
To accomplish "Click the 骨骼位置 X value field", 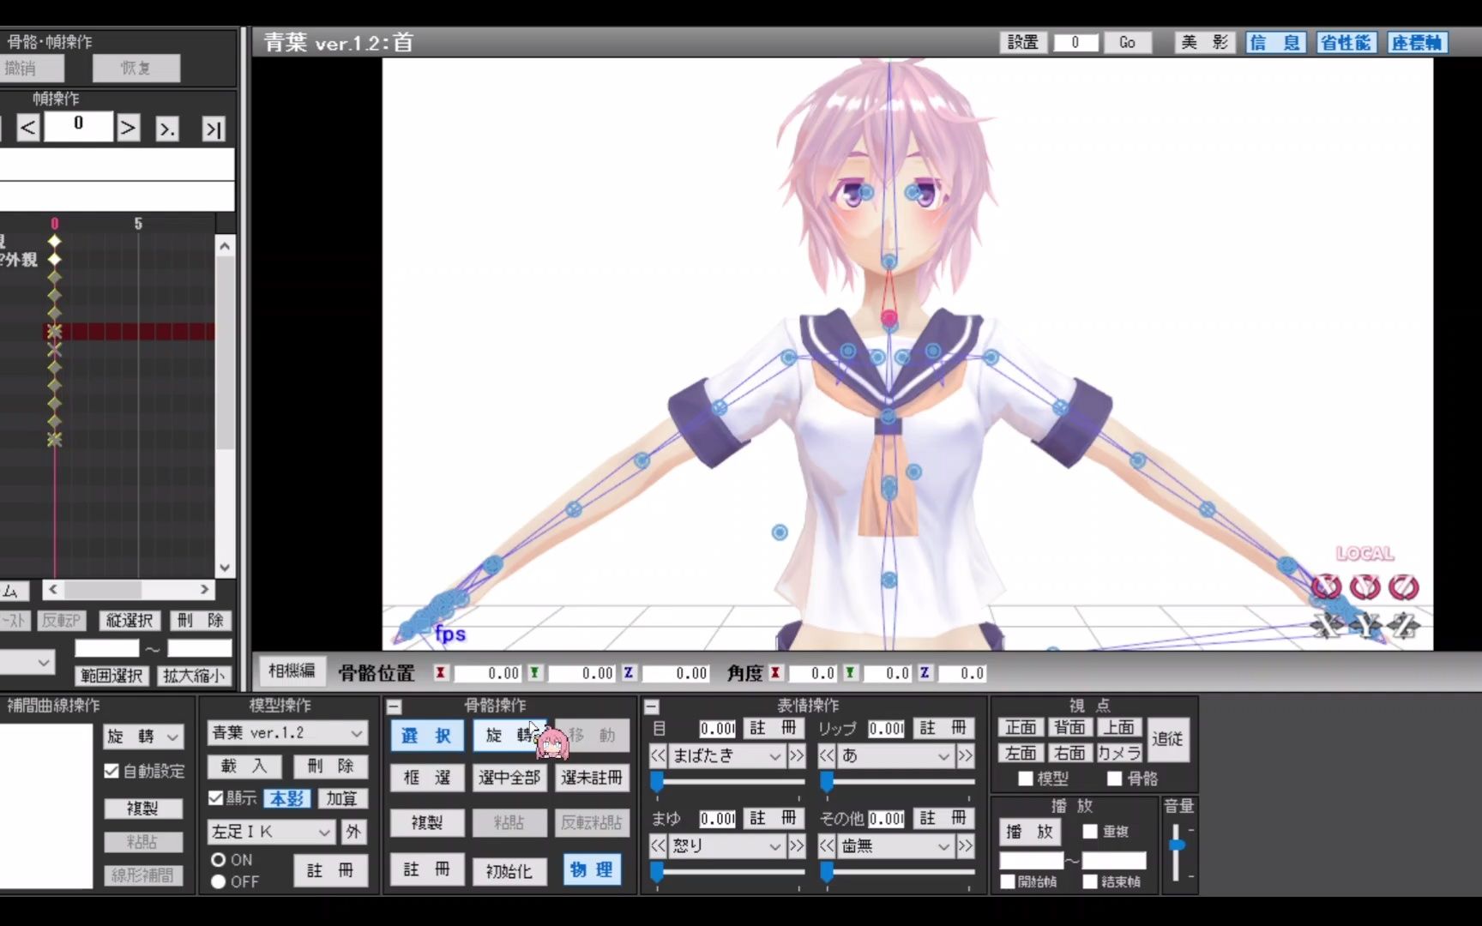I will [x=486, y=674].
